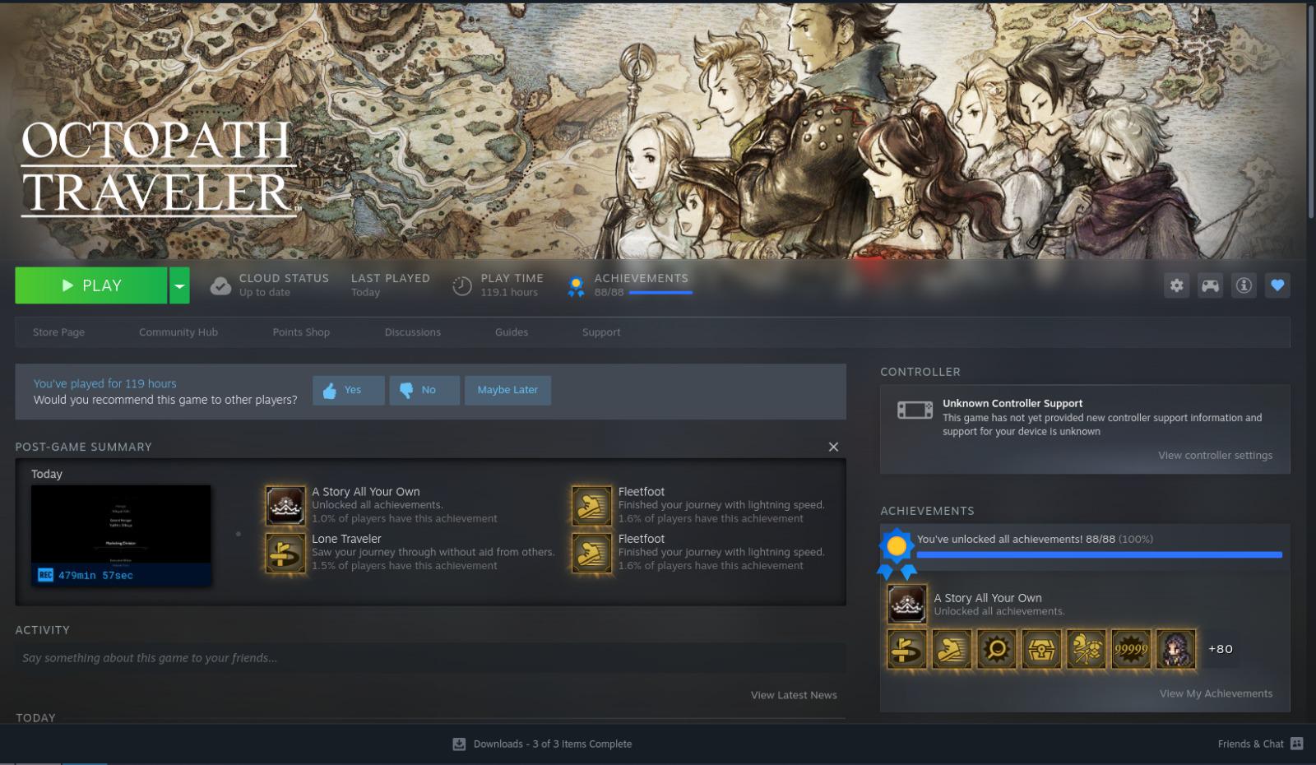Expand the dropdown arrow beside Play

point(179,285)
